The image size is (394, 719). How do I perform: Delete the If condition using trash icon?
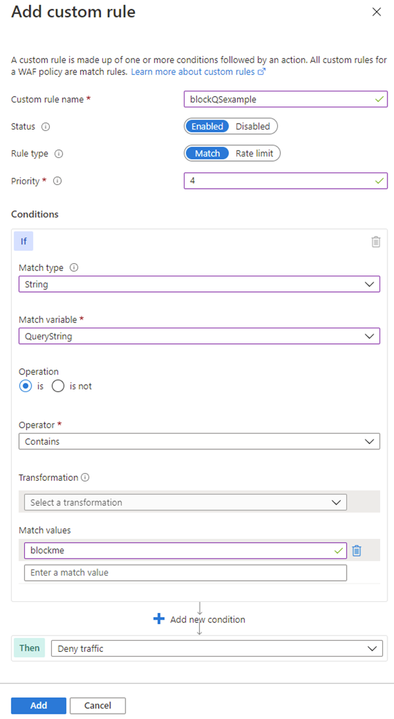click(376, 241)
